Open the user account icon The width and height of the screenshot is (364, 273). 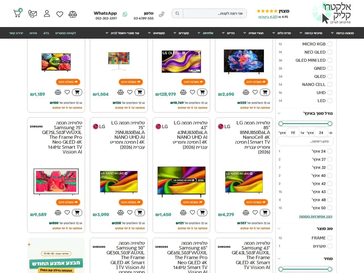[x=47, y=13]
